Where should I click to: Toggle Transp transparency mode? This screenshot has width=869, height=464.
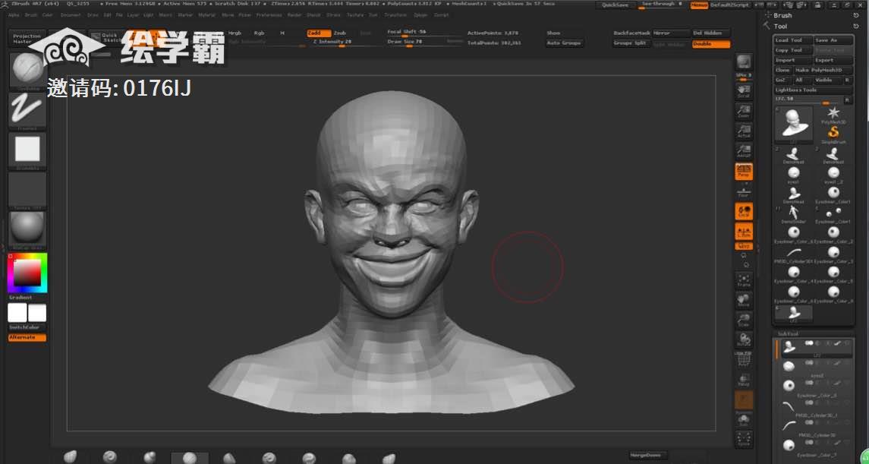(743, 380)
